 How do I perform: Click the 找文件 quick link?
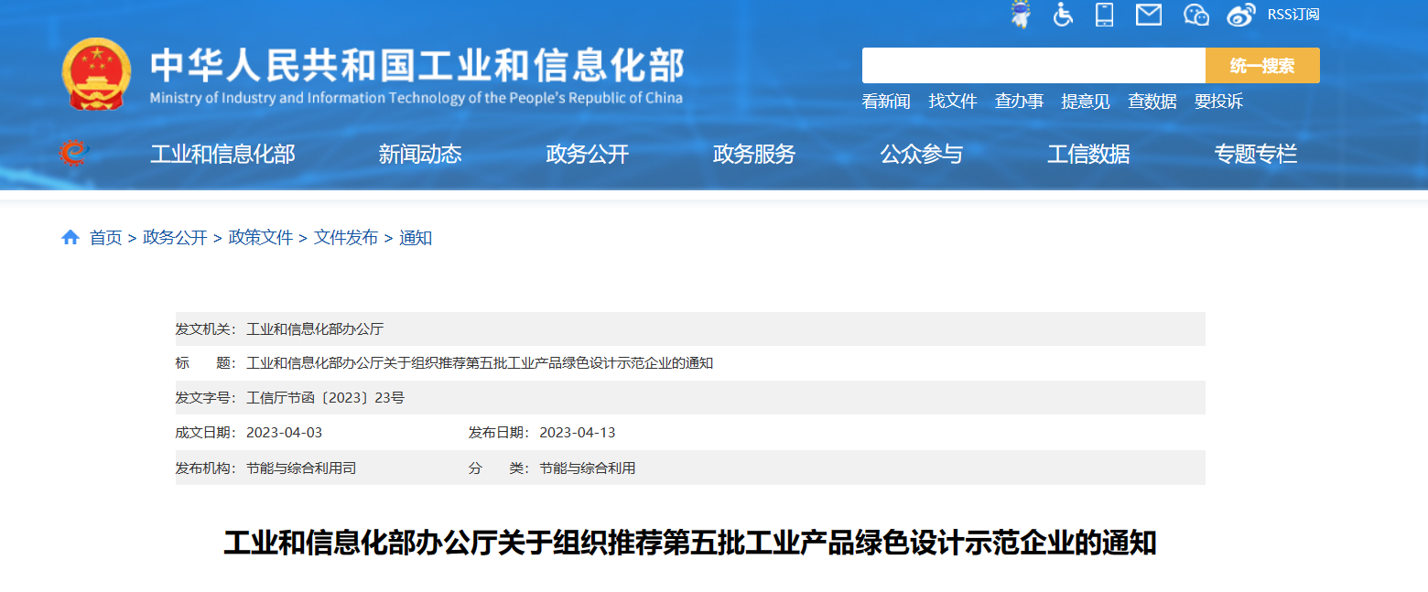(953, 102)
